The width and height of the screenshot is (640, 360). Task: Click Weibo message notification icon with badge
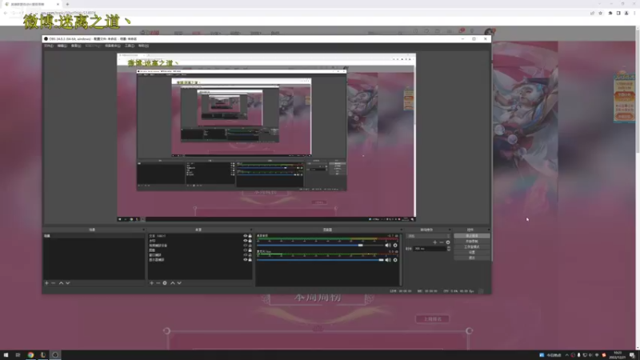(x=462, y=31)
